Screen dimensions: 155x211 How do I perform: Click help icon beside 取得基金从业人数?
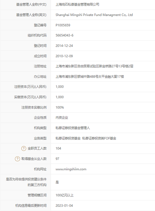point(17,159)
